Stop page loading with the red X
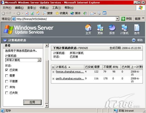 pyautogui.click(x=27, y=13)
